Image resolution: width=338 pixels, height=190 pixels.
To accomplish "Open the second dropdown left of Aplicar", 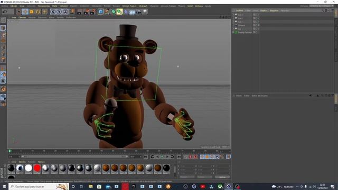I will pyautogui.click(x=204, y=177).
